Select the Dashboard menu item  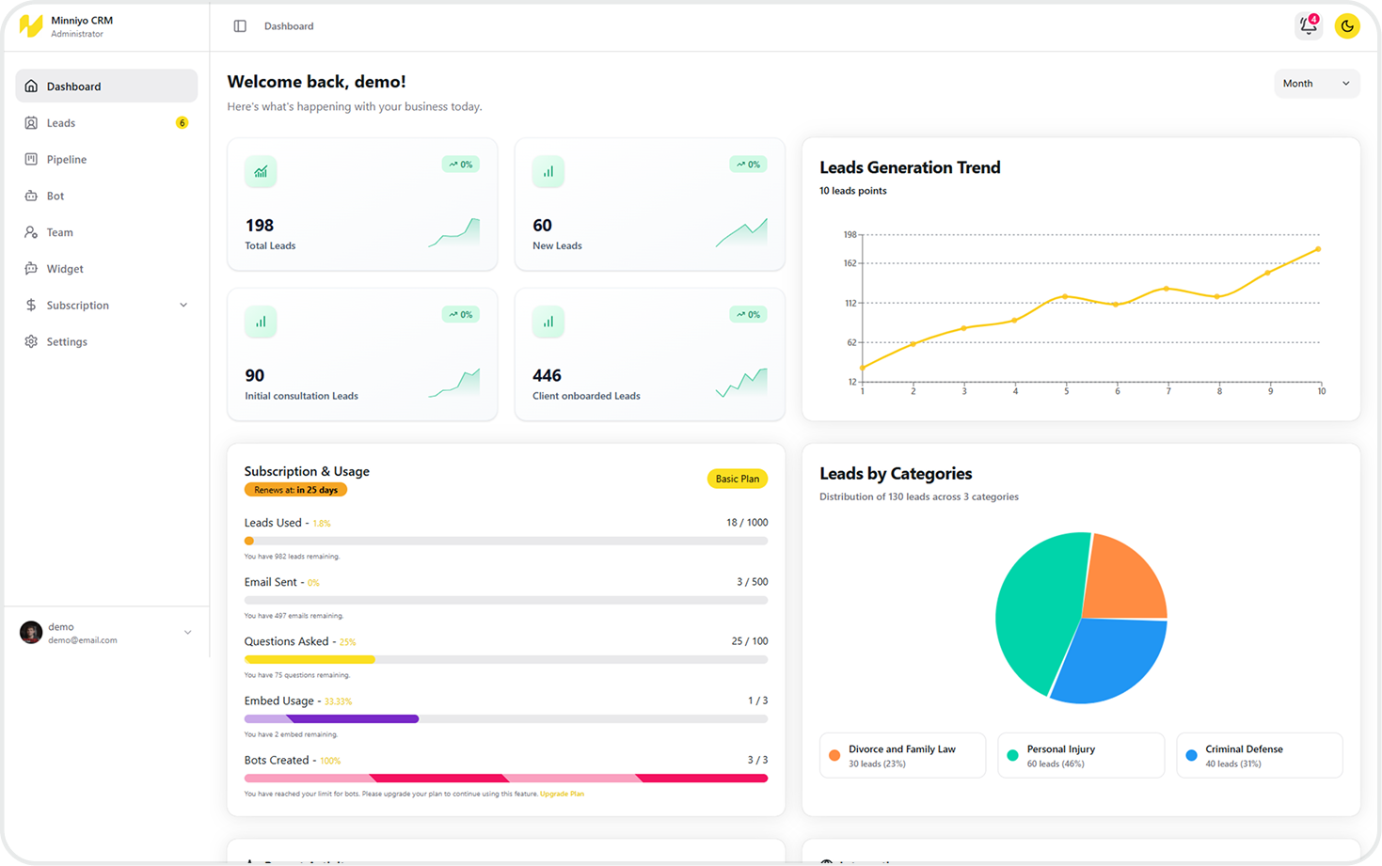click(73, 87)
